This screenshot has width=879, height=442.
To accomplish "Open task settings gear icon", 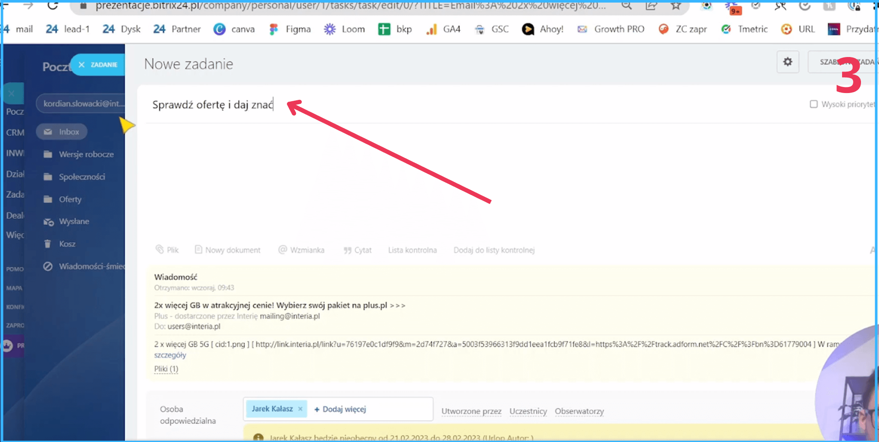I will coord(788,62).
